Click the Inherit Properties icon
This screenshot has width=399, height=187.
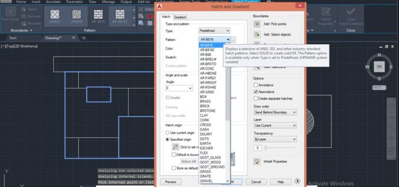point(257,162)
